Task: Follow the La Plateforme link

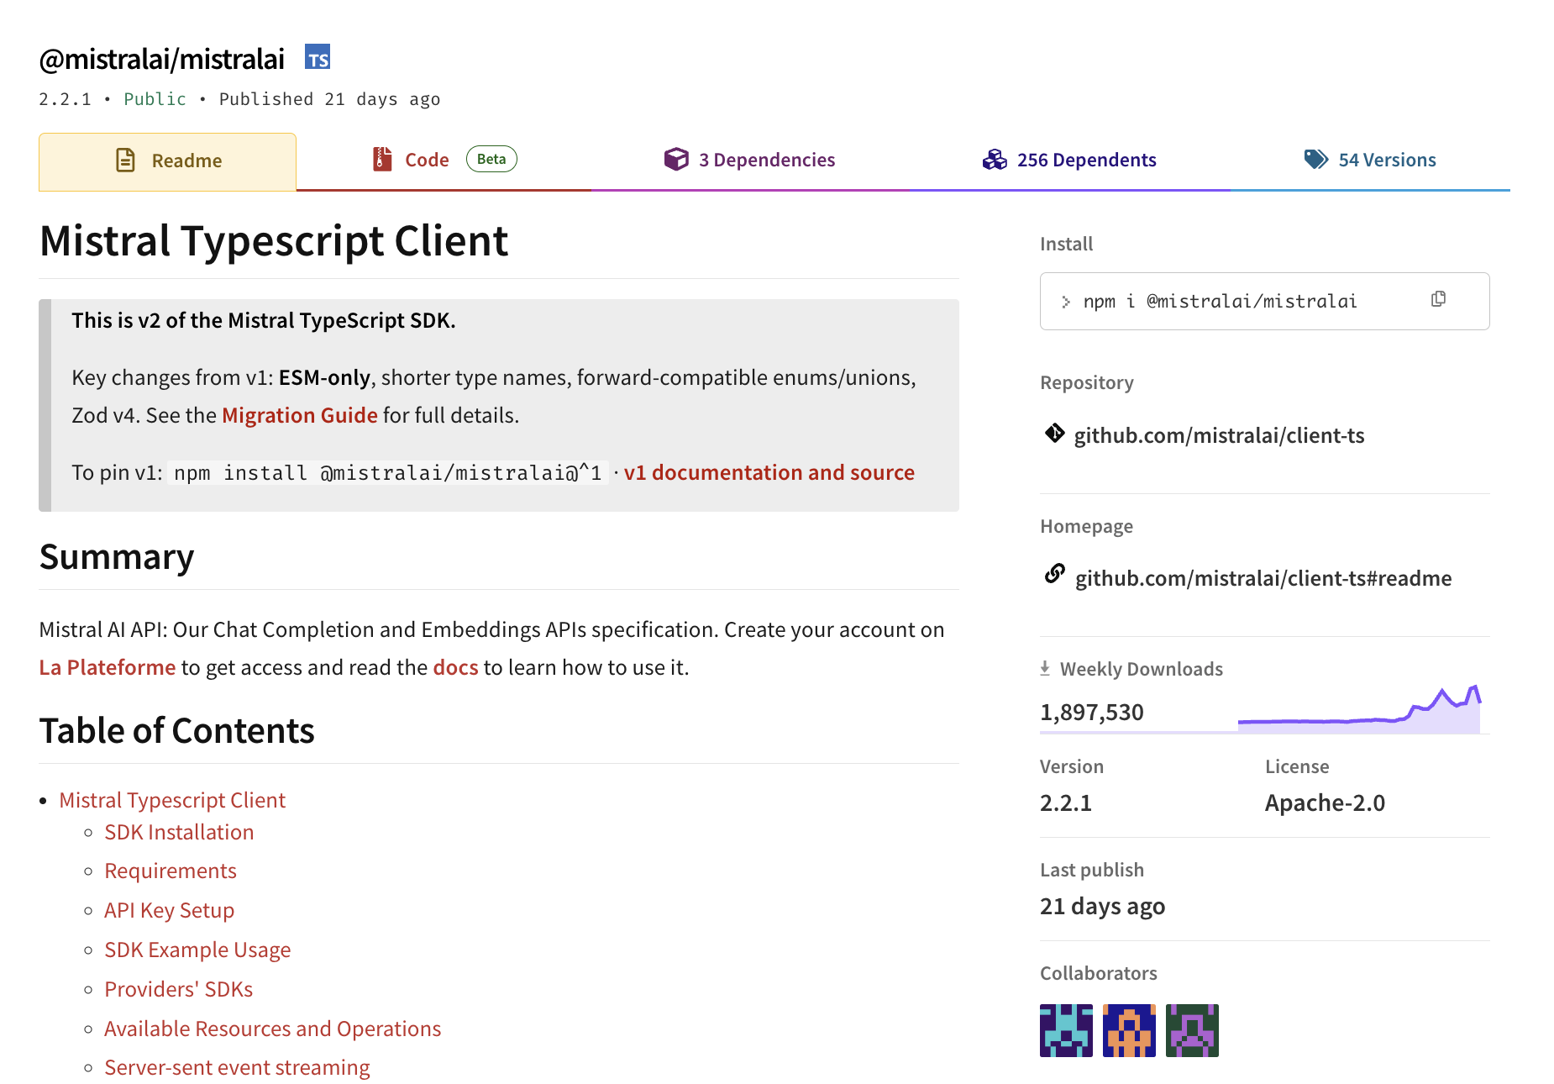Action: click(x=108, y=667)
